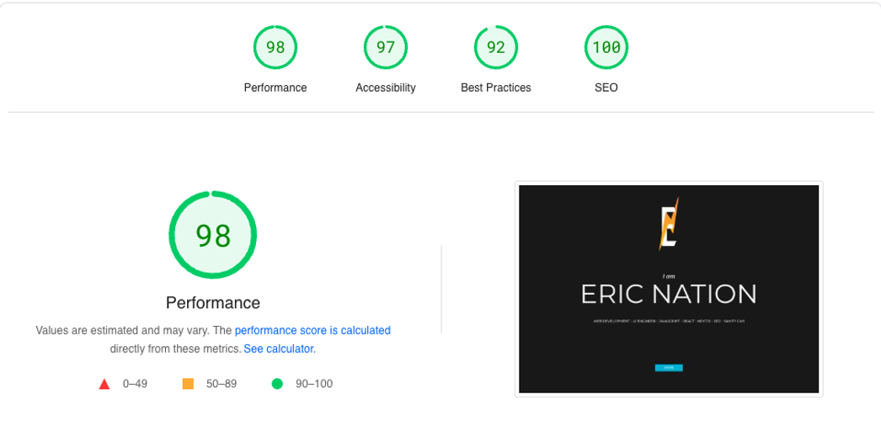881x421 pixels.
Task: Click the '50–89' legend range text
Action: [222, 384]
